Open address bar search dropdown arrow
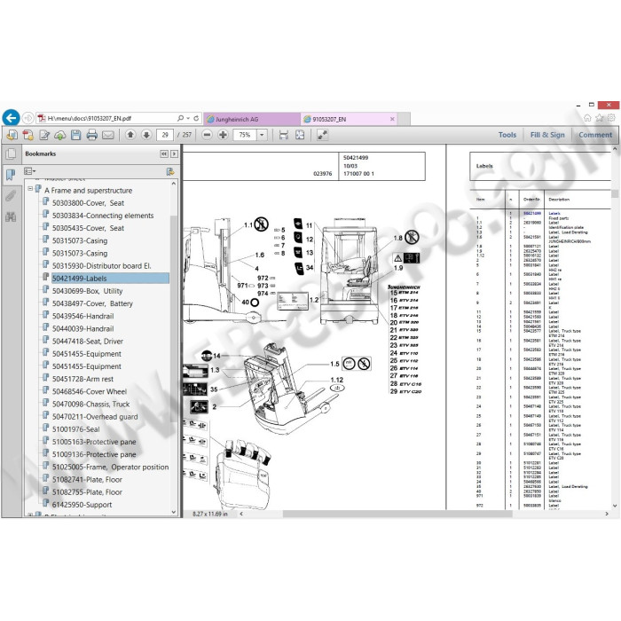 coord(188,118)
